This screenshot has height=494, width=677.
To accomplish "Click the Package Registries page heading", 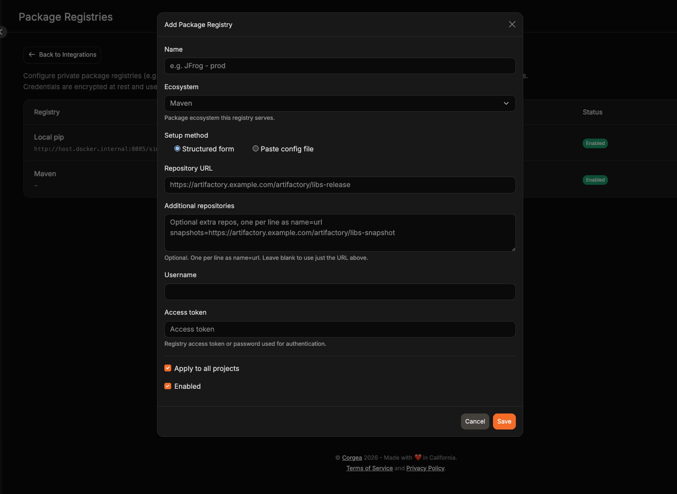I will click(x=65, y=17).
